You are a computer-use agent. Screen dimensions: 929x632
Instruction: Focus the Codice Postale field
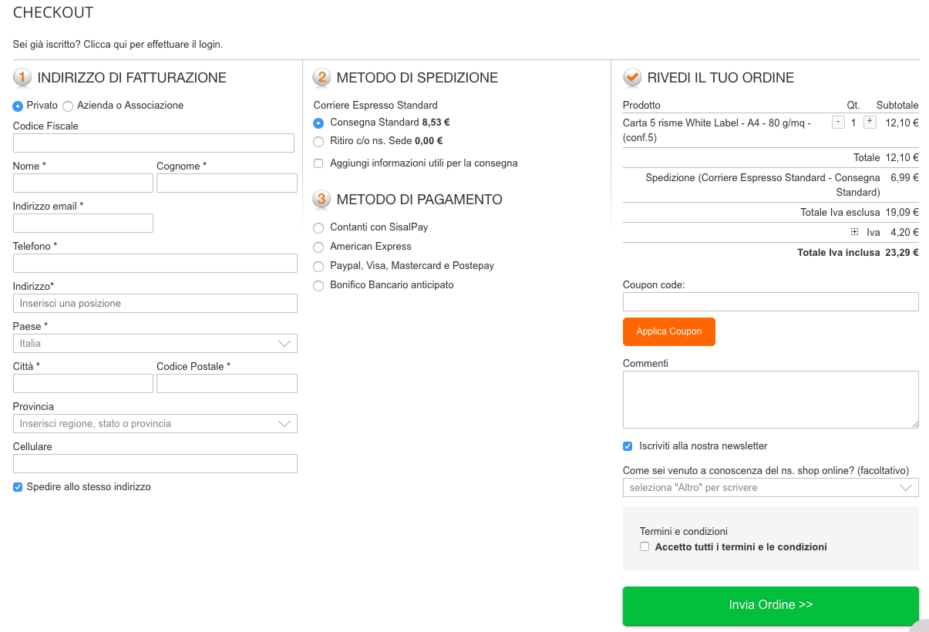point(227,384)
